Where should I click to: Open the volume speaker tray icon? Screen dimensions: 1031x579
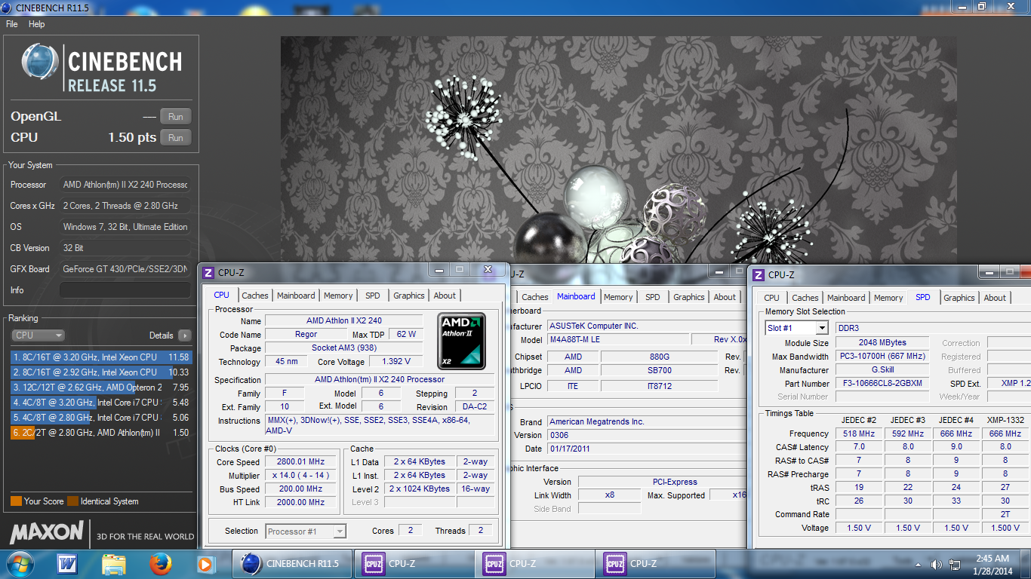pos(937,564)
